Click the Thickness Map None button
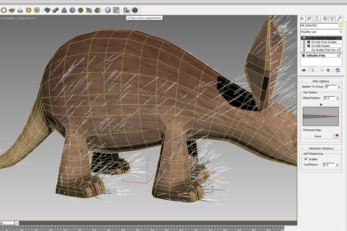 (318, 136)
